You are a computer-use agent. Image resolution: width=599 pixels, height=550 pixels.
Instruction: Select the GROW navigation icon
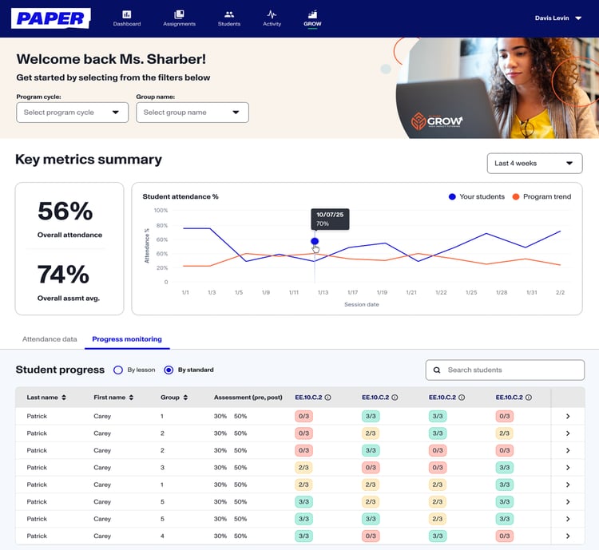pos(312,15)
